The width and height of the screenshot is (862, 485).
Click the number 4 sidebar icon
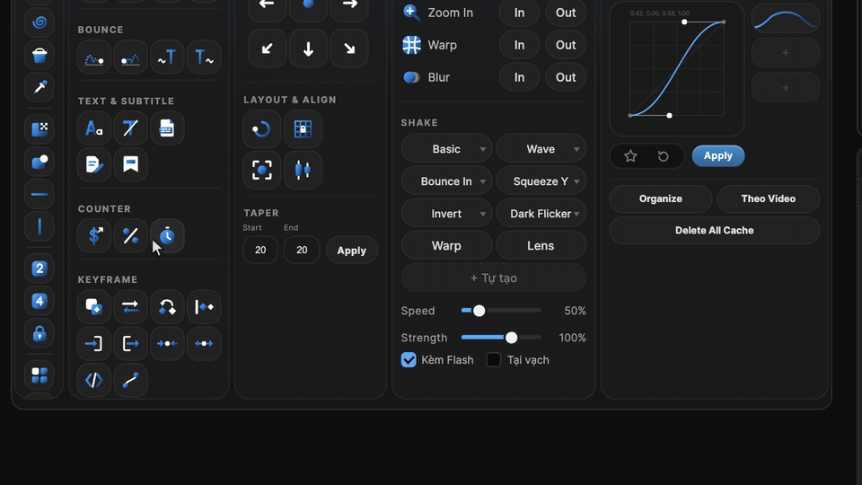39,301
